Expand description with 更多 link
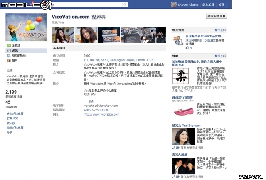Viewport: 266px width, 180px height. coord(91,101)
